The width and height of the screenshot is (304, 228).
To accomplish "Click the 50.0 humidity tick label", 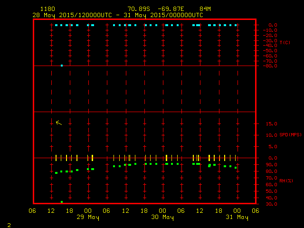I will point(271,191).
